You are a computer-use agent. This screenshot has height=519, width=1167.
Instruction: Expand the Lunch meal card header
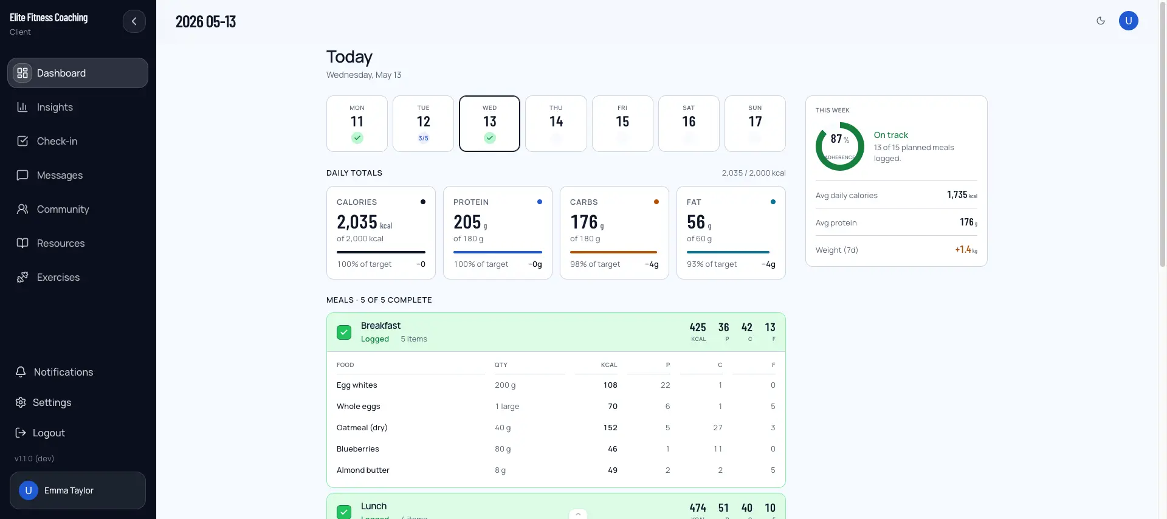coord(556,507)
